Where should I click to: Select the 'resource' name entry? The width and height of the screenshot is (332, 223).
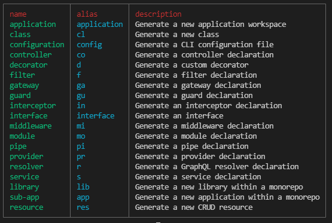coord(26,207)
